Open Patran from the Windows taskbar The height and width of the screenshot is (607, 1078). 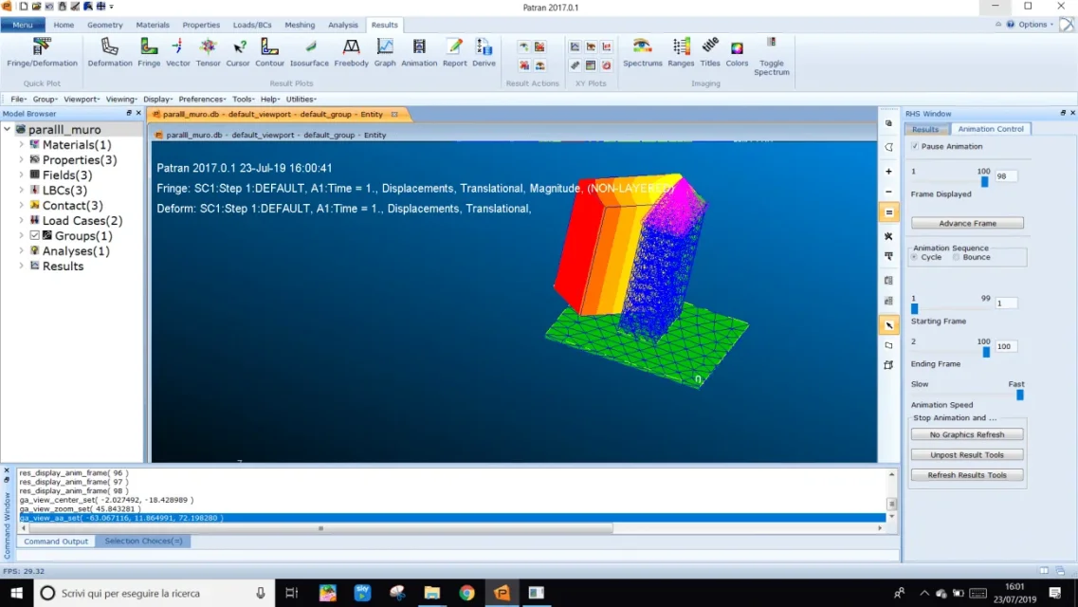(x=502, y=593)
